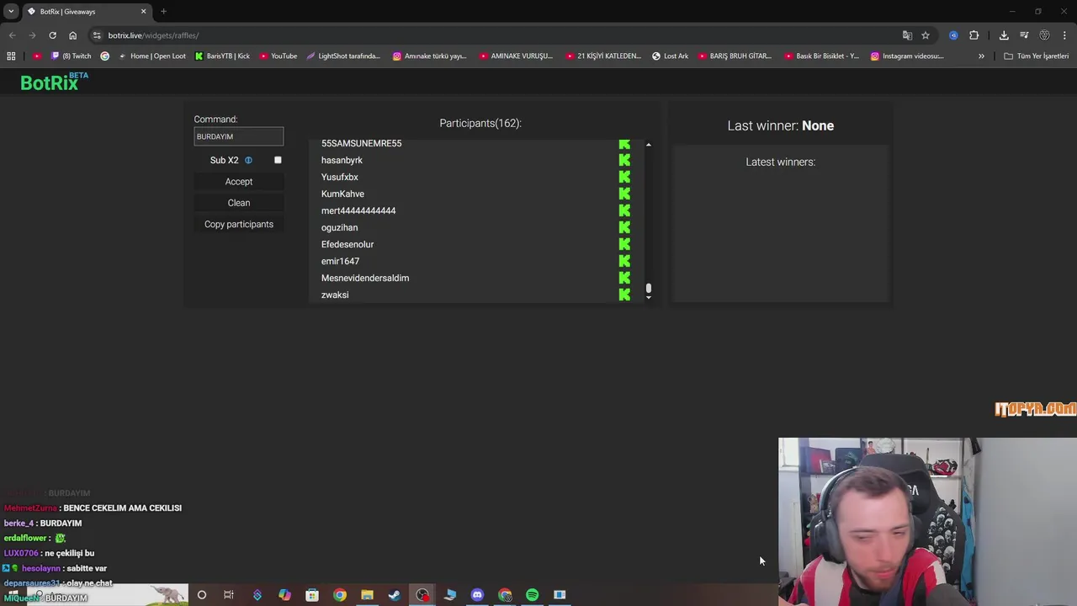Select participant mert44444444444
The image size is (1077, 606).
[358, 210]
